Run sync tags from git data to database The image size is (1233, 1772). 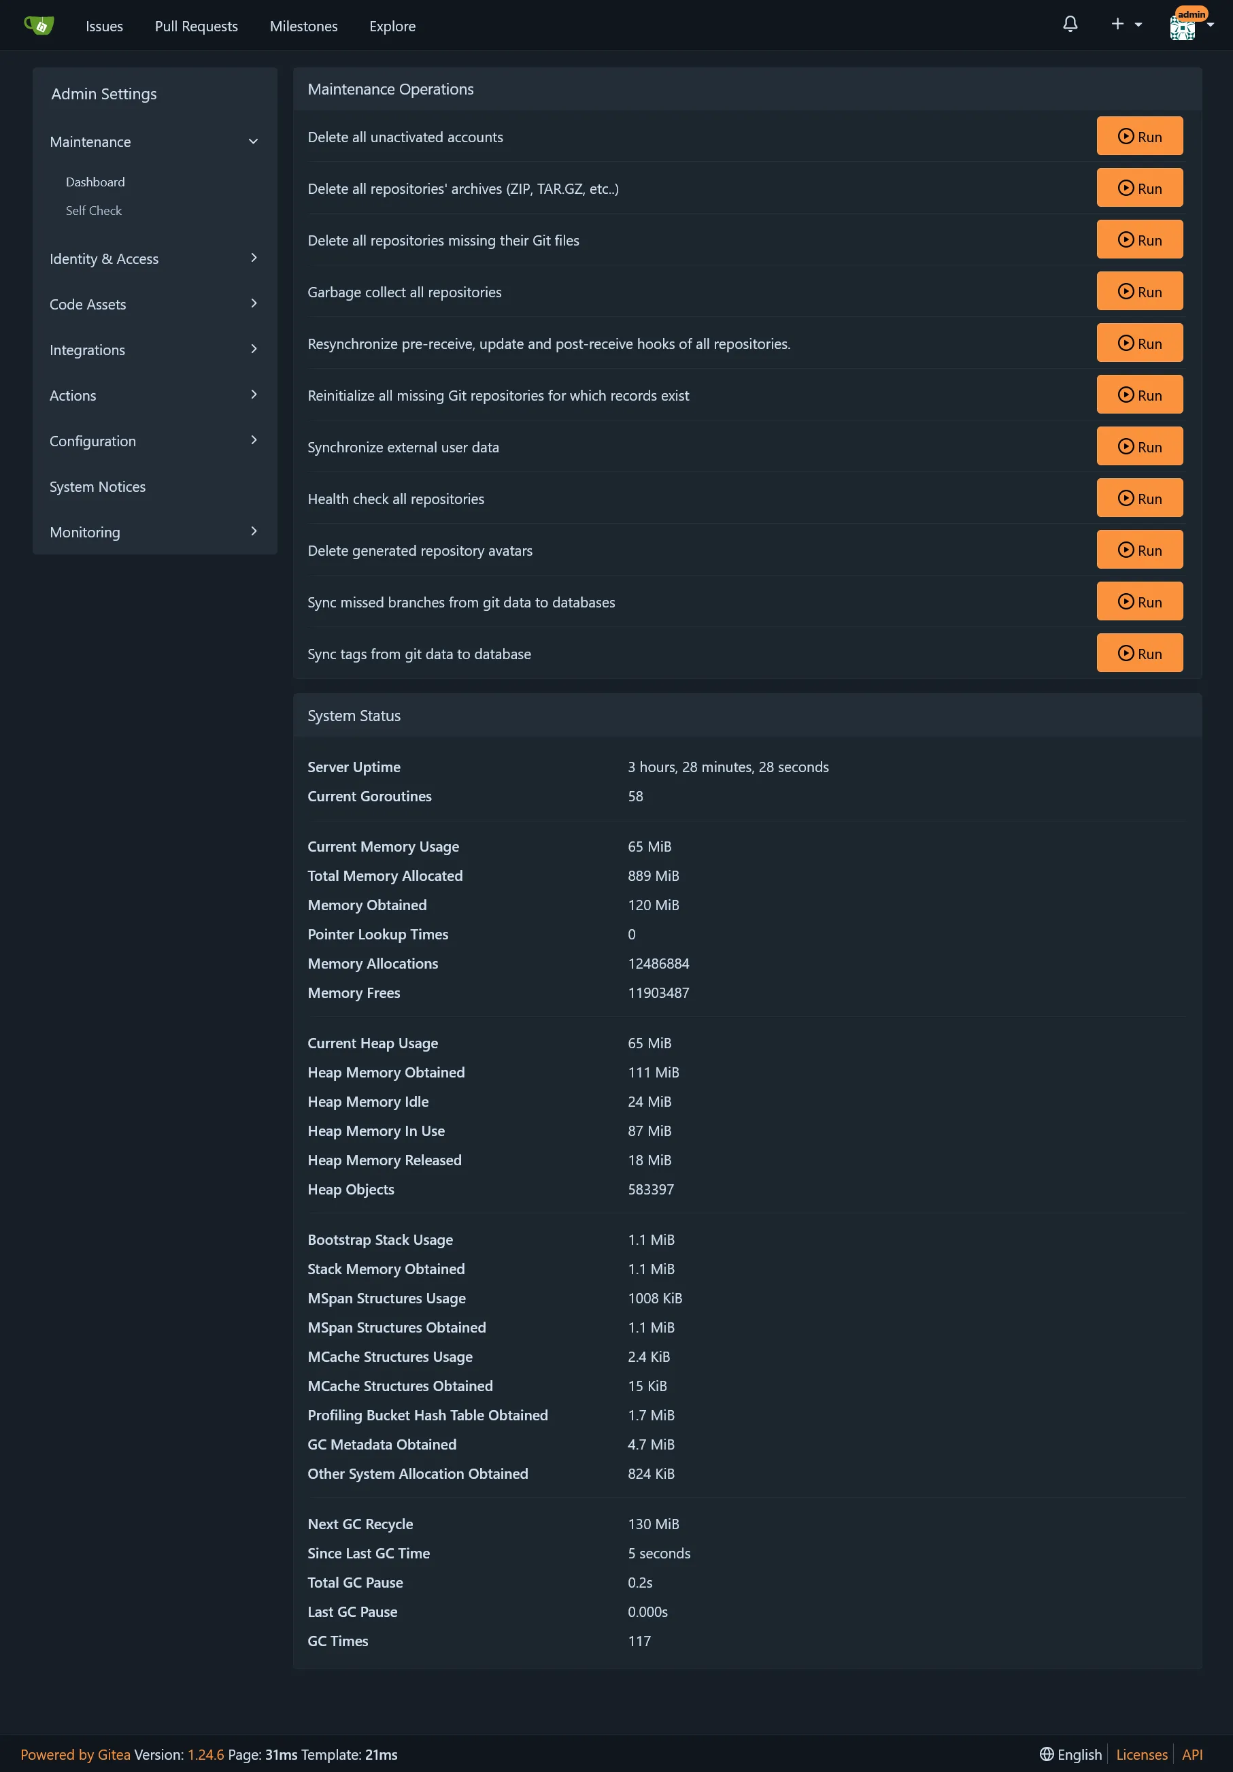pyautogui.click(x=1139, y=652)
